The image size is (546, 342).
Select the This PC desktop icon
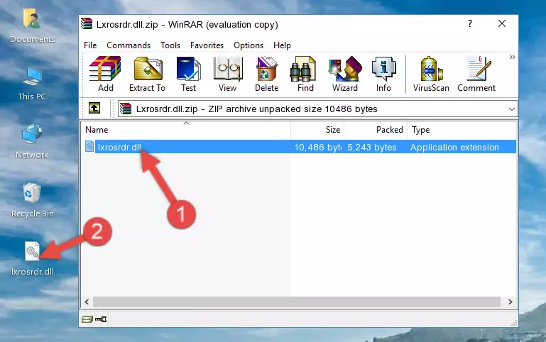click(x=32, y=84)
